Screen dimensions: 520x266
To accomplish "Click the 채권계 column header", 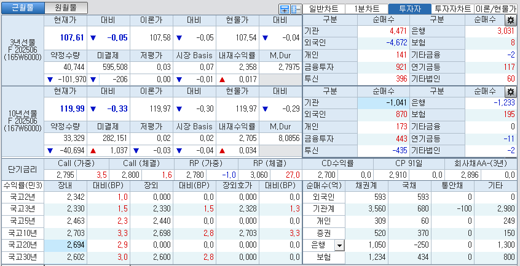I will (x=366, y=186).
